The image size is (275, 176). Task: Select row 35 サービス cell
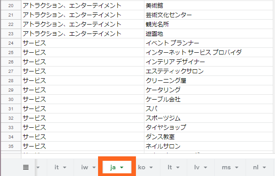(82, 146)
